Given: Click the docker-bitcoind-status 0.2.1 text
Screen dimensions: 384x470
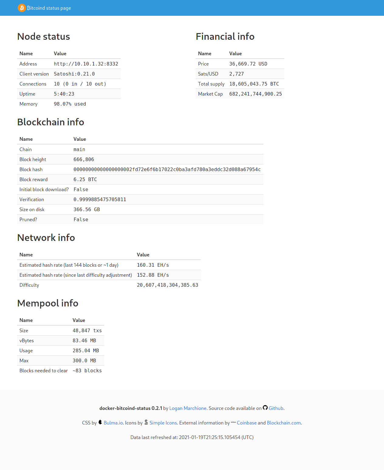Looking at the screenshot, I should (131, 408).
